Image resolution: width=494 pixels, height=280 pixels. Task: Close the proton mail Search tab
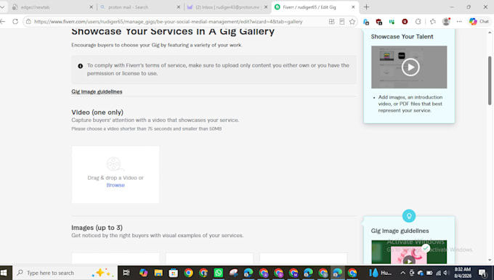pos(178,7)
